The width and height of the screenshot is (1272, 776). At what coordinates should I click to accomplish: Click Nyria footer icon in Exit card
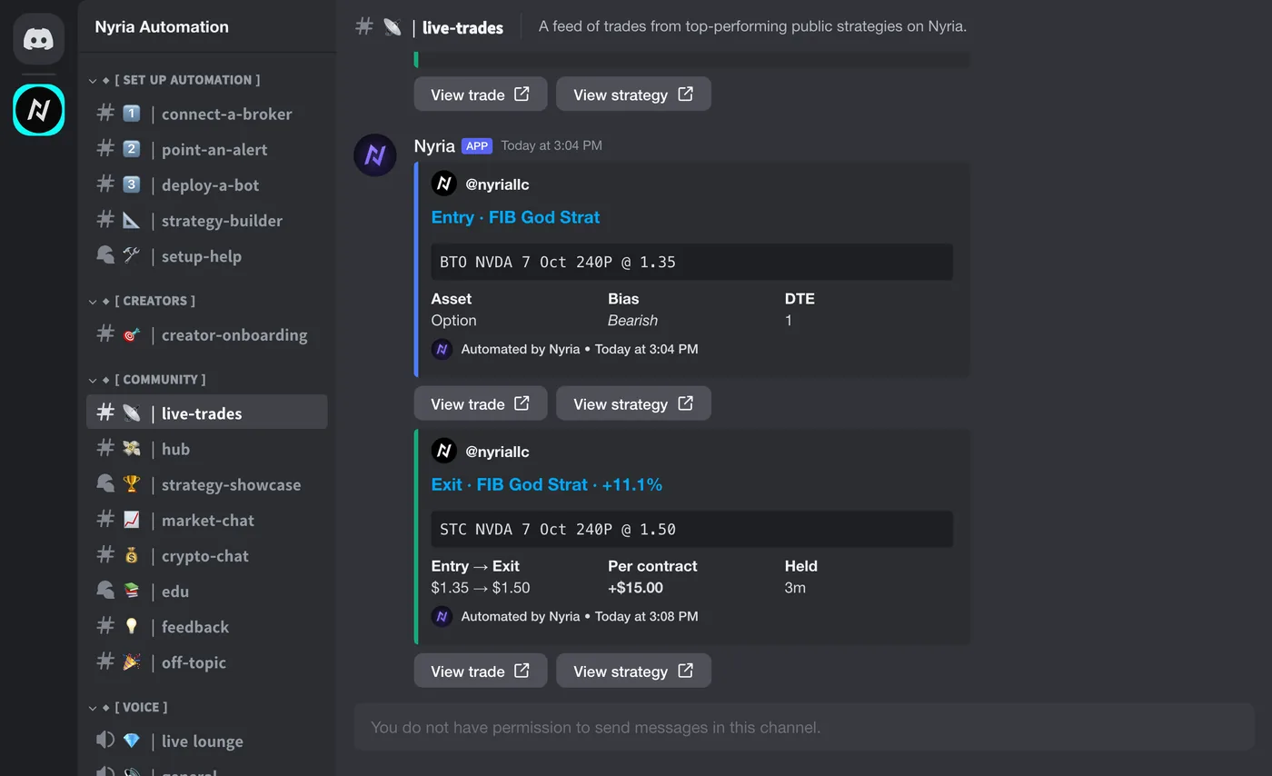tap(442, 616)
